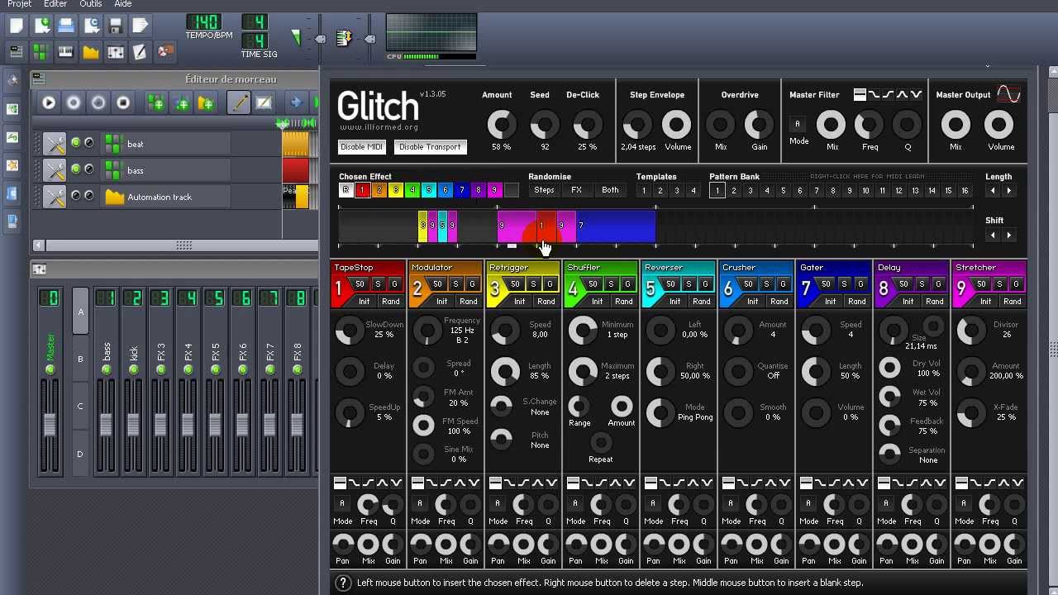Stop playback in Éditeur de morceau

coord(123,102)
